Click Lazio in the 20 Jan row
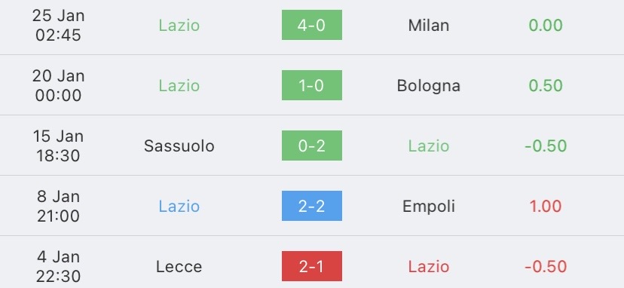The width and height of the screenshot is (624, 288). coord(179,86)
